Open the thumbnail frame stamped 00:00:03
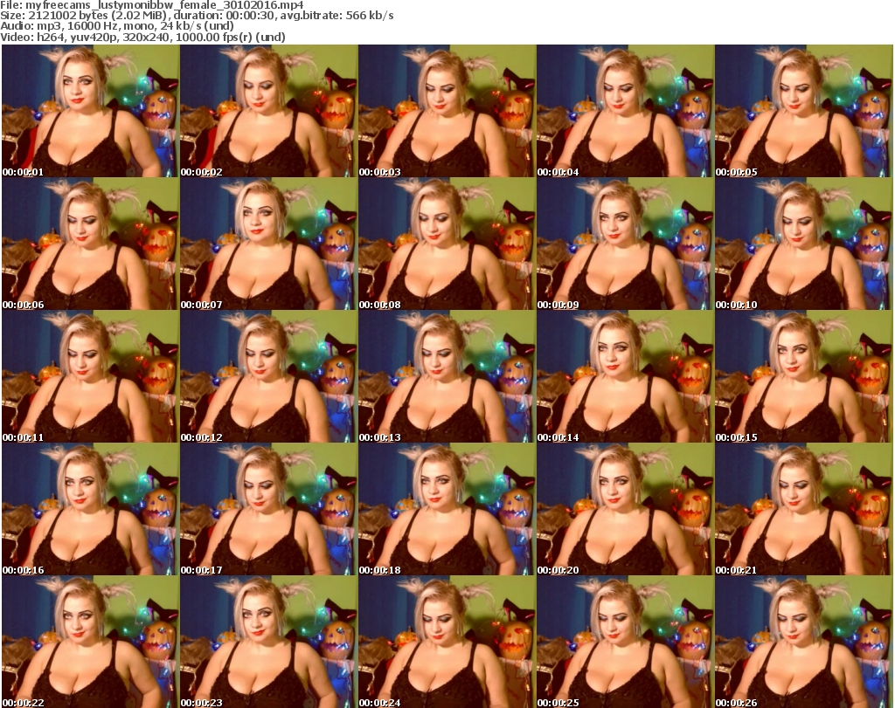Screen dimensions: 895x708 click(447, 111)
